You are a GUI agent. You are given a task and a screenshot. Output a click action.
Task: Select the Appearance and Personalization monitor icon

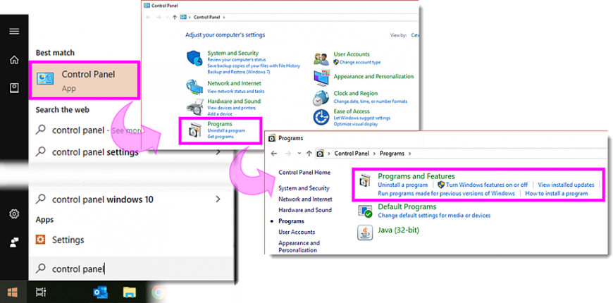click(322, 78)
